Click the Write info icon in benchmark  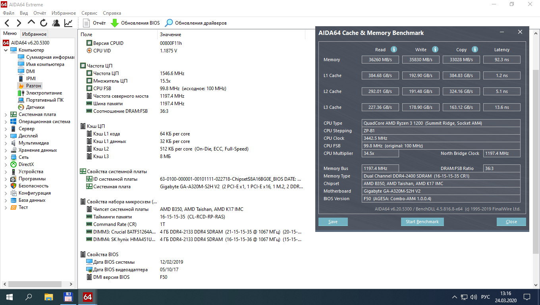tap(435, 49)
